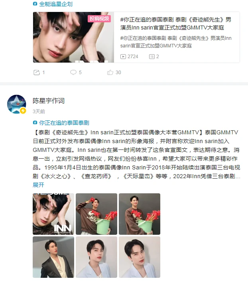The height and width of the screenshot is (281, 248).
Task: Open the 陈星宇作词 username link
Action: tap(49, 101)
